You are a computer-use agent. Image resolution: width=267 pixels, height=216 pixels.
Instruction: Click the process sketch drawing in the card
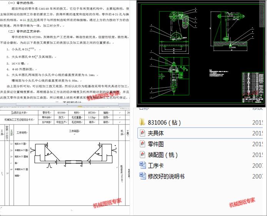click(74, 156)
